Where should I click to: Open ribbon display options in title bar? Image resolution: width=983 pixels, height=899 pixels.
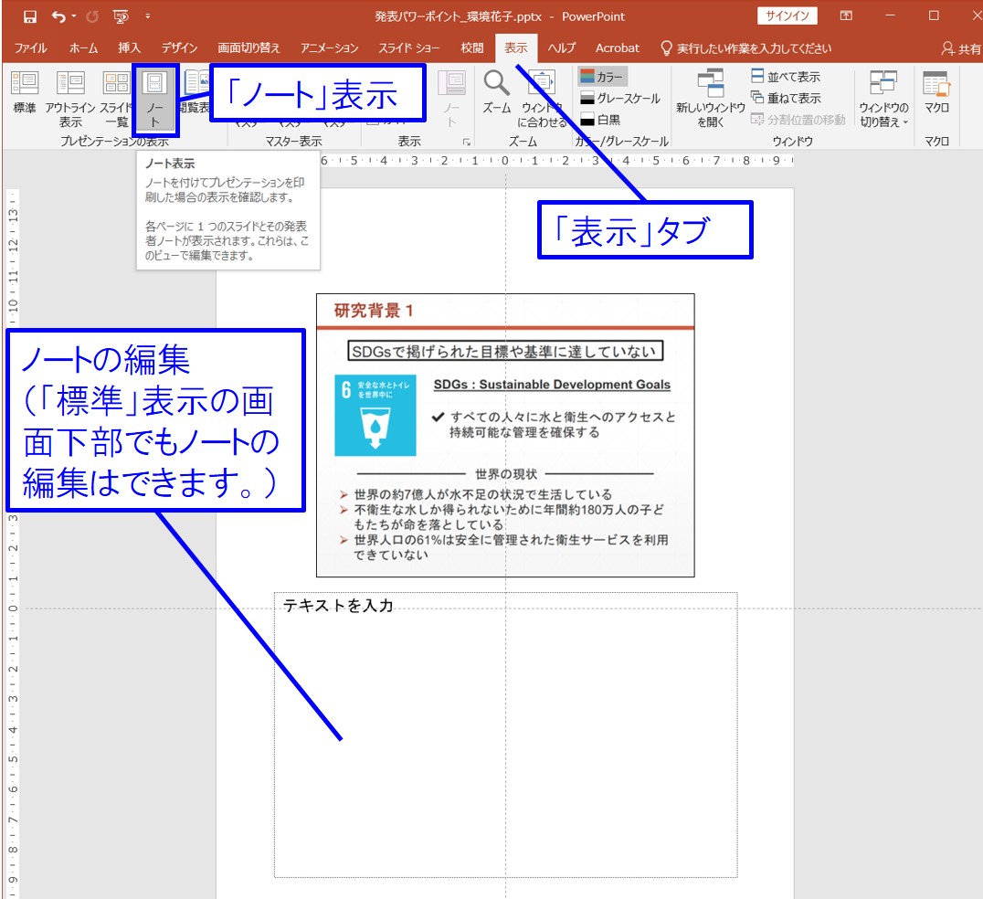[x=847, y=16]
